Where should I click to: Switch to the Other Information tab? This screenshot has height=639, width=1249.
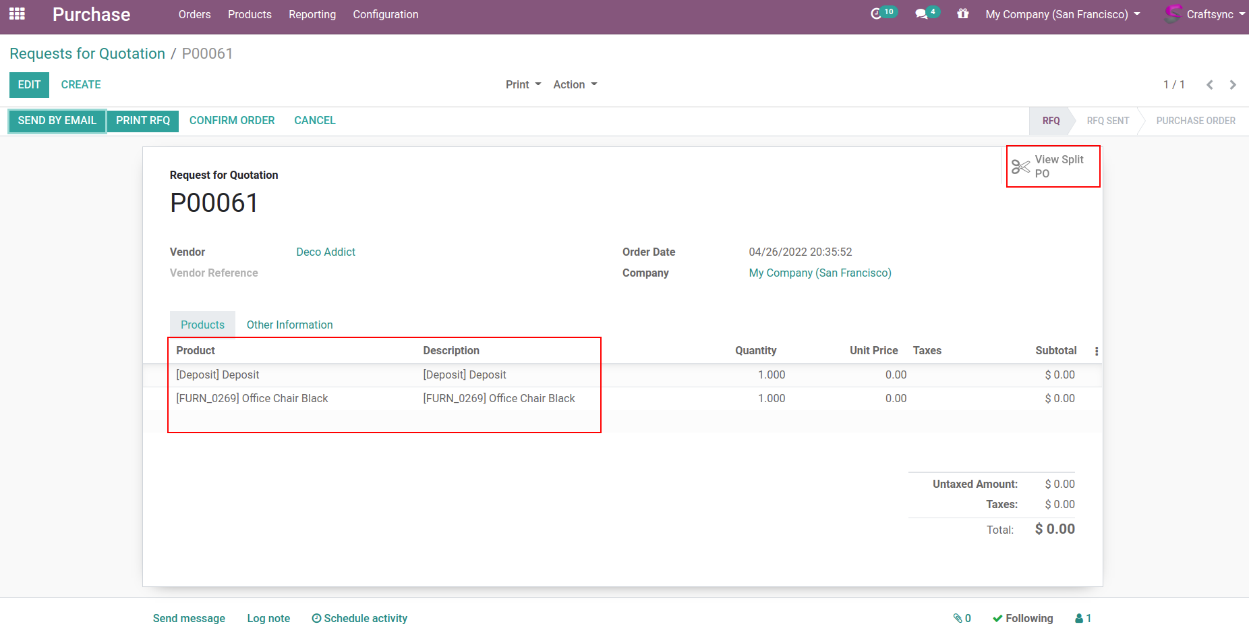(289, 325)
